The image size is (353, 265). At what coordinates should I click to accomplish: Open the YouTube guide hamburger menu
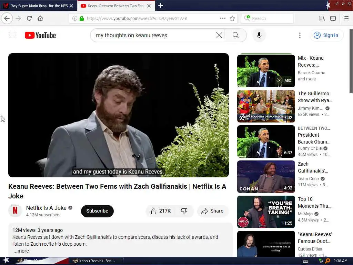pyautogui.click(x=12, y=35)
